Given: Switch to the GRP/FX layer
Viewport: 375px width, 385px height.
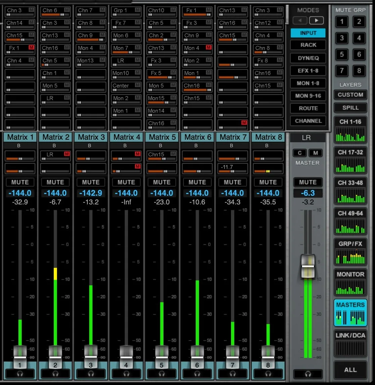Looking at the screenshot, I should click(350, 252).
